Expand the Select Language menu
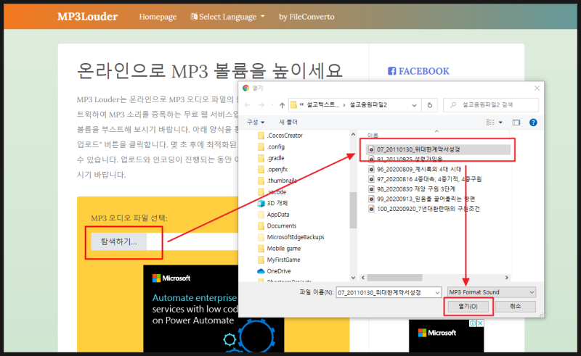Image resolution: width=581 pixels, height=356 pixels. pos(227,17)
